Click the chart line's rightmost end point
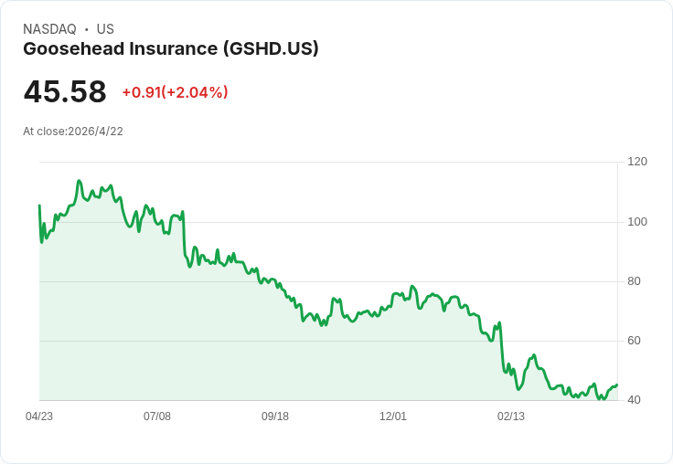The height and width of the screenshot is (464, 673). coord(617,385)
